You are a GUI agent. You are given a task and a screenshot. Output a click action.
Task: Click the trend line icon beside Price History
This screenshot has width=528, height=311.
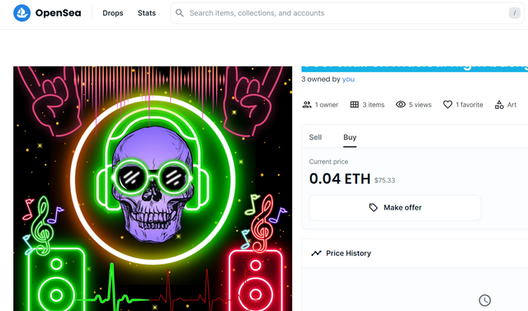pos(316,253)
